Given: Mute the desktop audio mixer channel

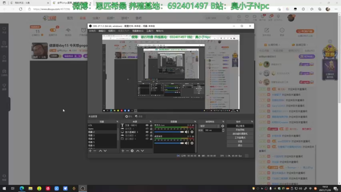Looking at the screenshot, I should pos(187,143).
